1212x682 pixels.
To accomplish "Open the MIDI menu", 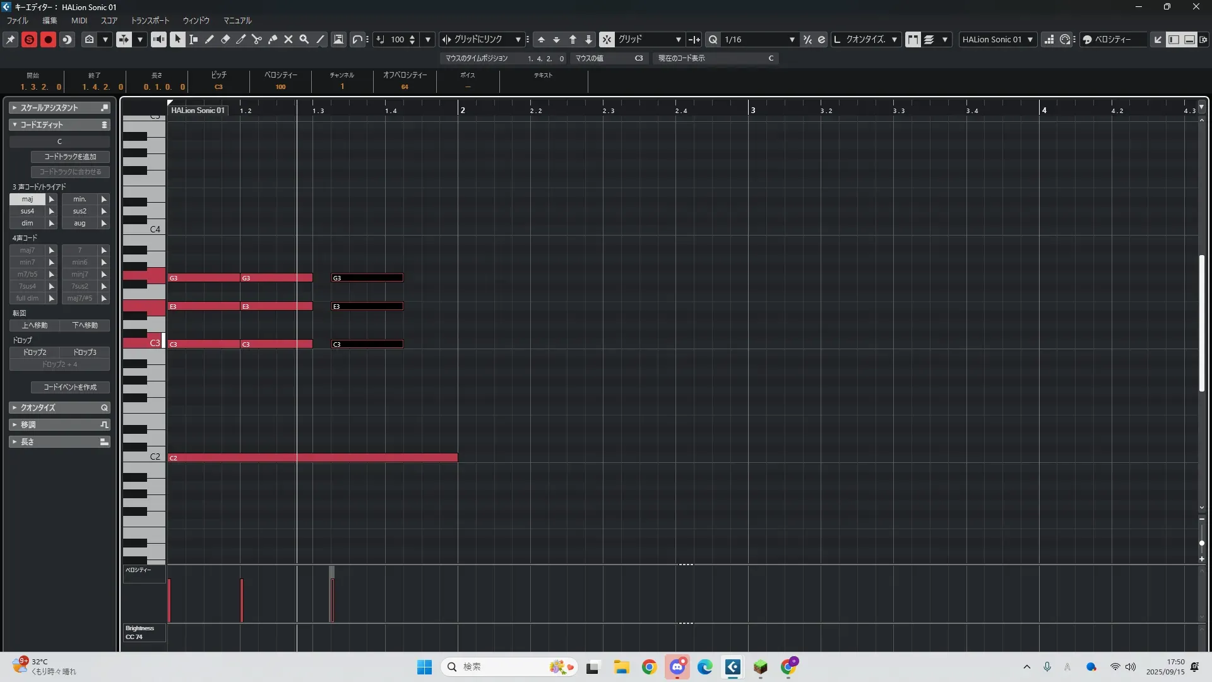I will [79, 20].
